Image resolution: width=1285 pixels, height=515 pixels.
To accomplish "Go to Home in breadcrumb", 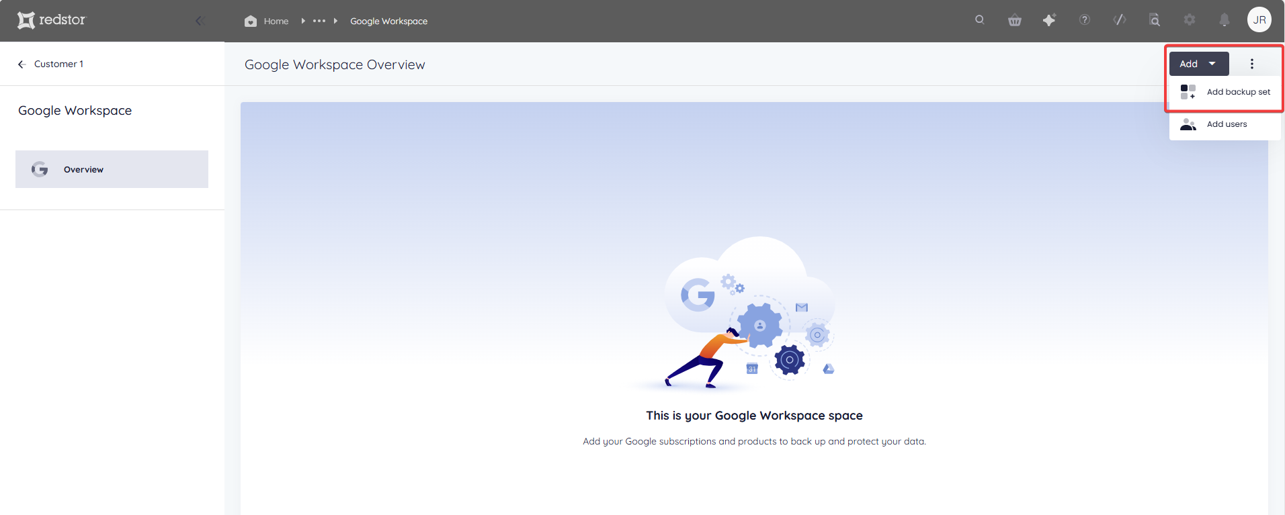I will [276, 21].
